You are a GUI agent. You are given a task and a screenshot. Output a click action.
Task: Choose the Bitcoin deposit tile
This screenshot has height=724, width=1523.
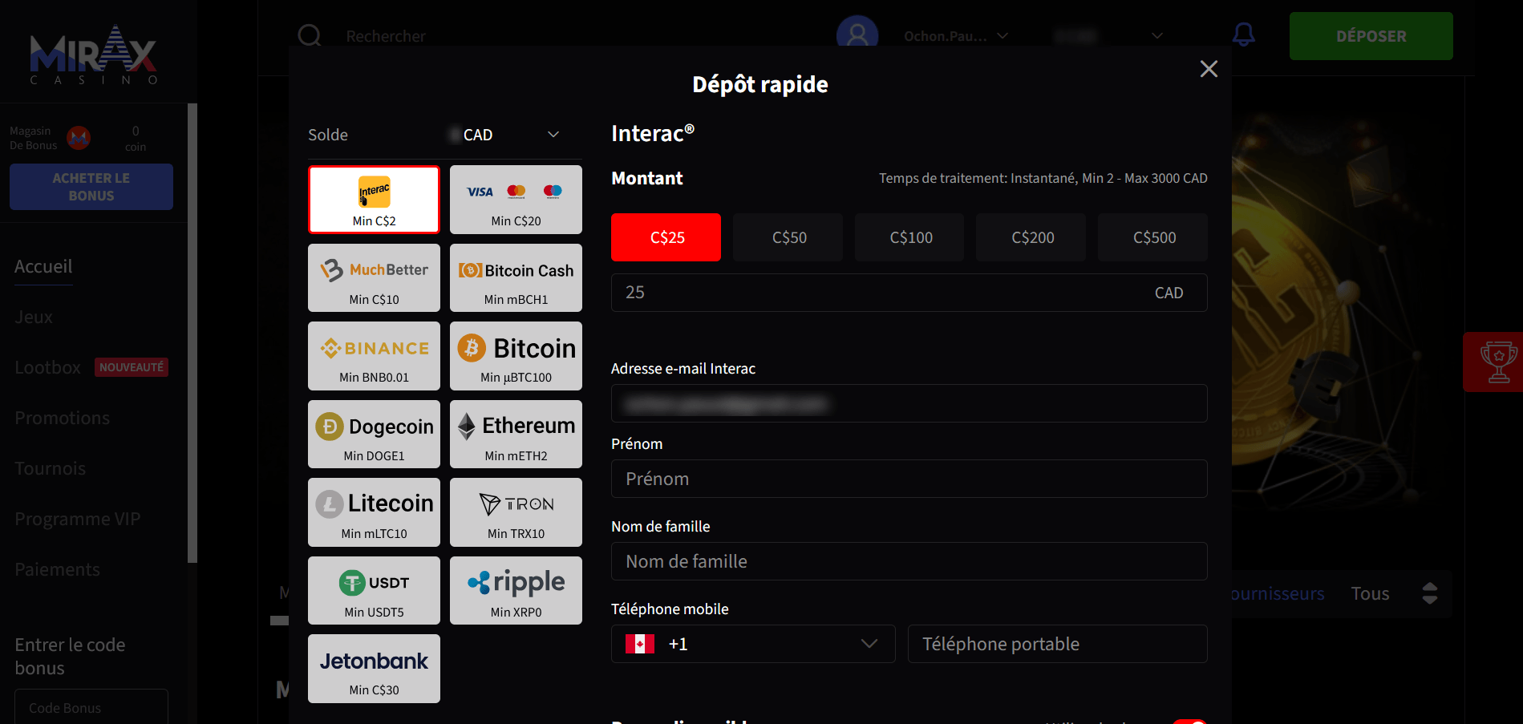[x=516, y=356]
